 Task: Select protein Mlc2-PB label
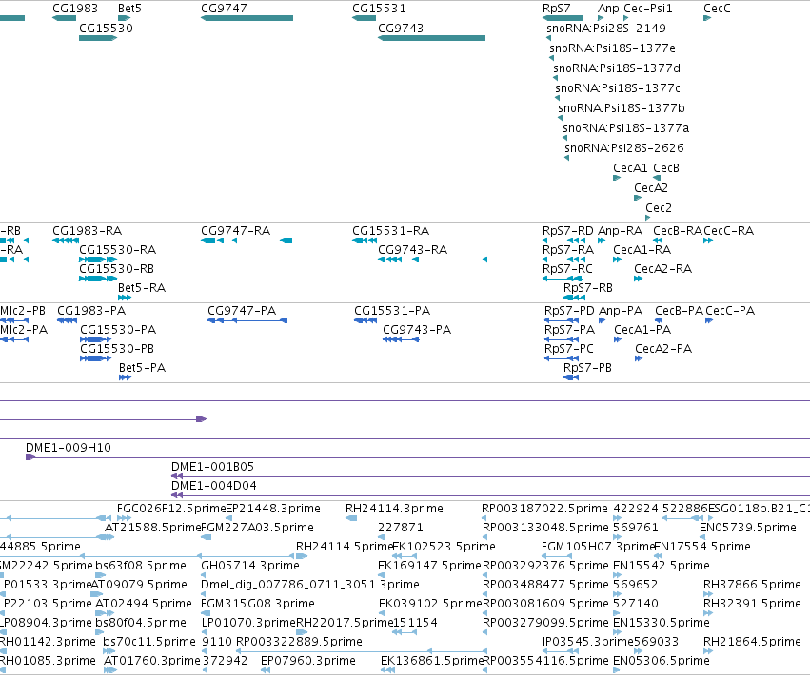(23, 311)
